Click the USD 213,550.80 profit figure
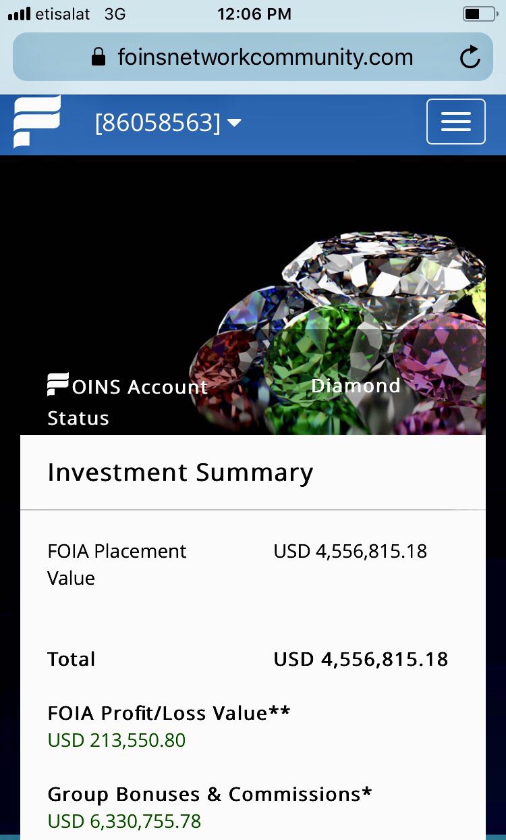The height and width of the screenshot is (840, 506). [116, 740]
